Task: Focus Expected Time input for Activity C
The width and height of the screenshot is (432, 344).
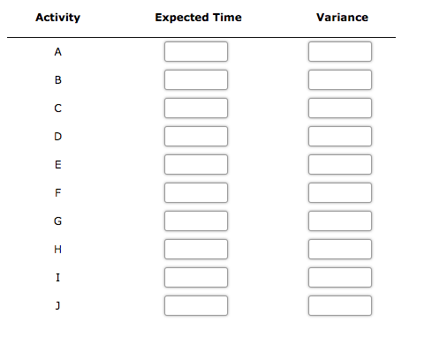Action: click(196, 108)
